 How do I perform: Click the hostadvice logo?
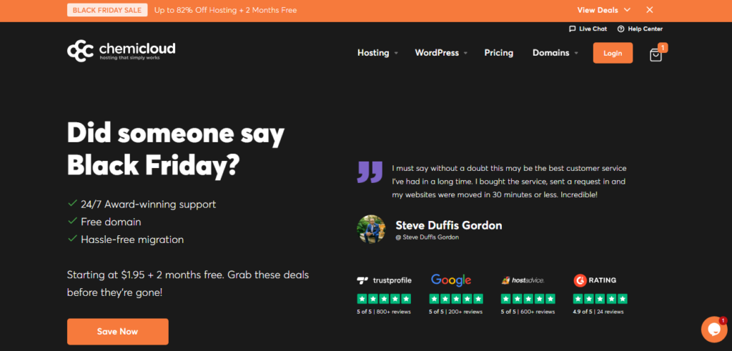[x=523, y=280]
